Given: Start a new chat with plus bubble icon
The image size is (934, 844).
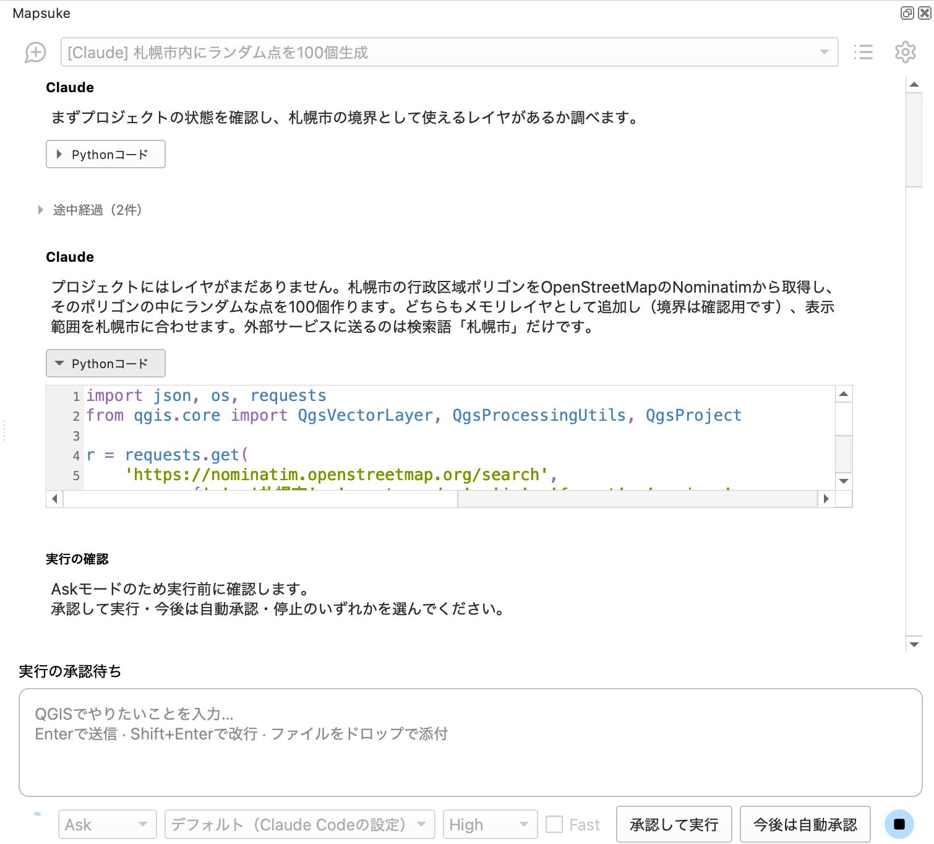Looking at the screenshot, I should [x=35, y=53].
